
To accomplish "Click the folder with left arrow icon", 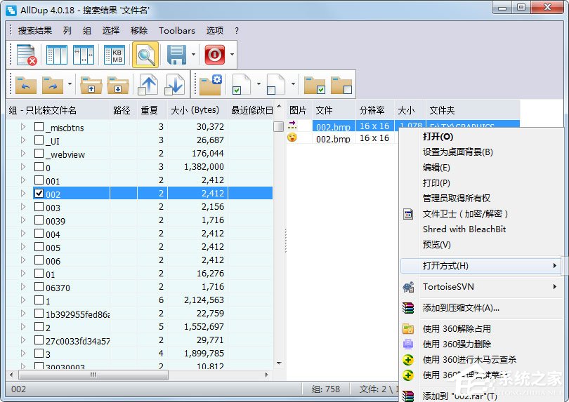I will [26, 85].
